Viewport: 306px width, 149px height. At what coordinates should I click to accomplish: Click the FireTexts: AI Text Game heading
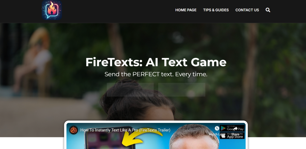pyautogui.click(x=156, y=62)
